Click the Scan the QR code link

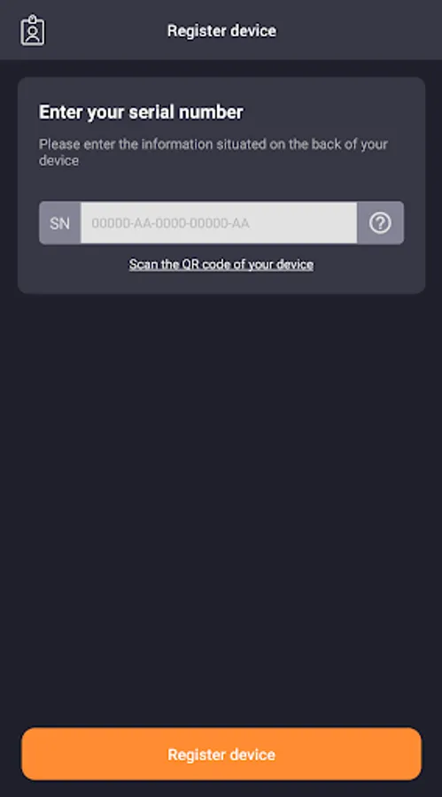[x=221, y=264]
